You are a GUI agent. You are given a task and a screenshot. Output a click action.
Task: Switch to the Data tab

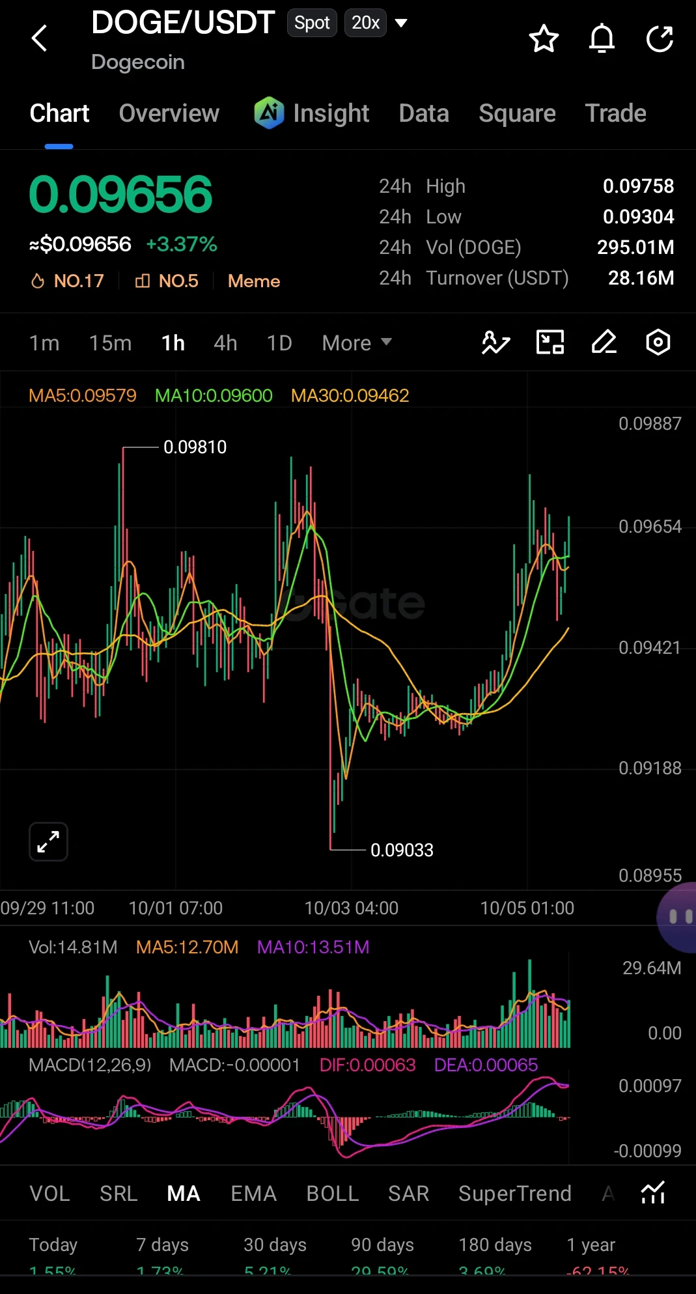tap(424, 113)
